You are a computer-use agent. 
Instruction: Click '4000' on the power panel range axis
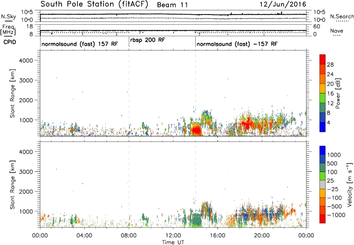pos(26,61)
